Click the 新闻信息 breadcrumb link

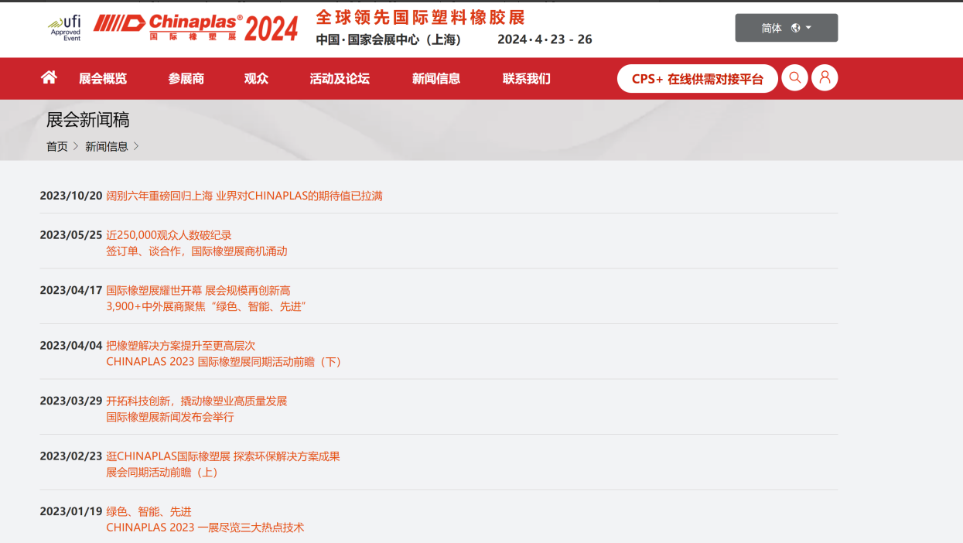[x=107, y=146]
